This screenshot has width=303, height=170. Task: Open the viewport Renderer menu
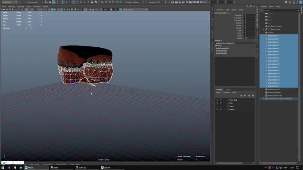[x=37, y=7]
